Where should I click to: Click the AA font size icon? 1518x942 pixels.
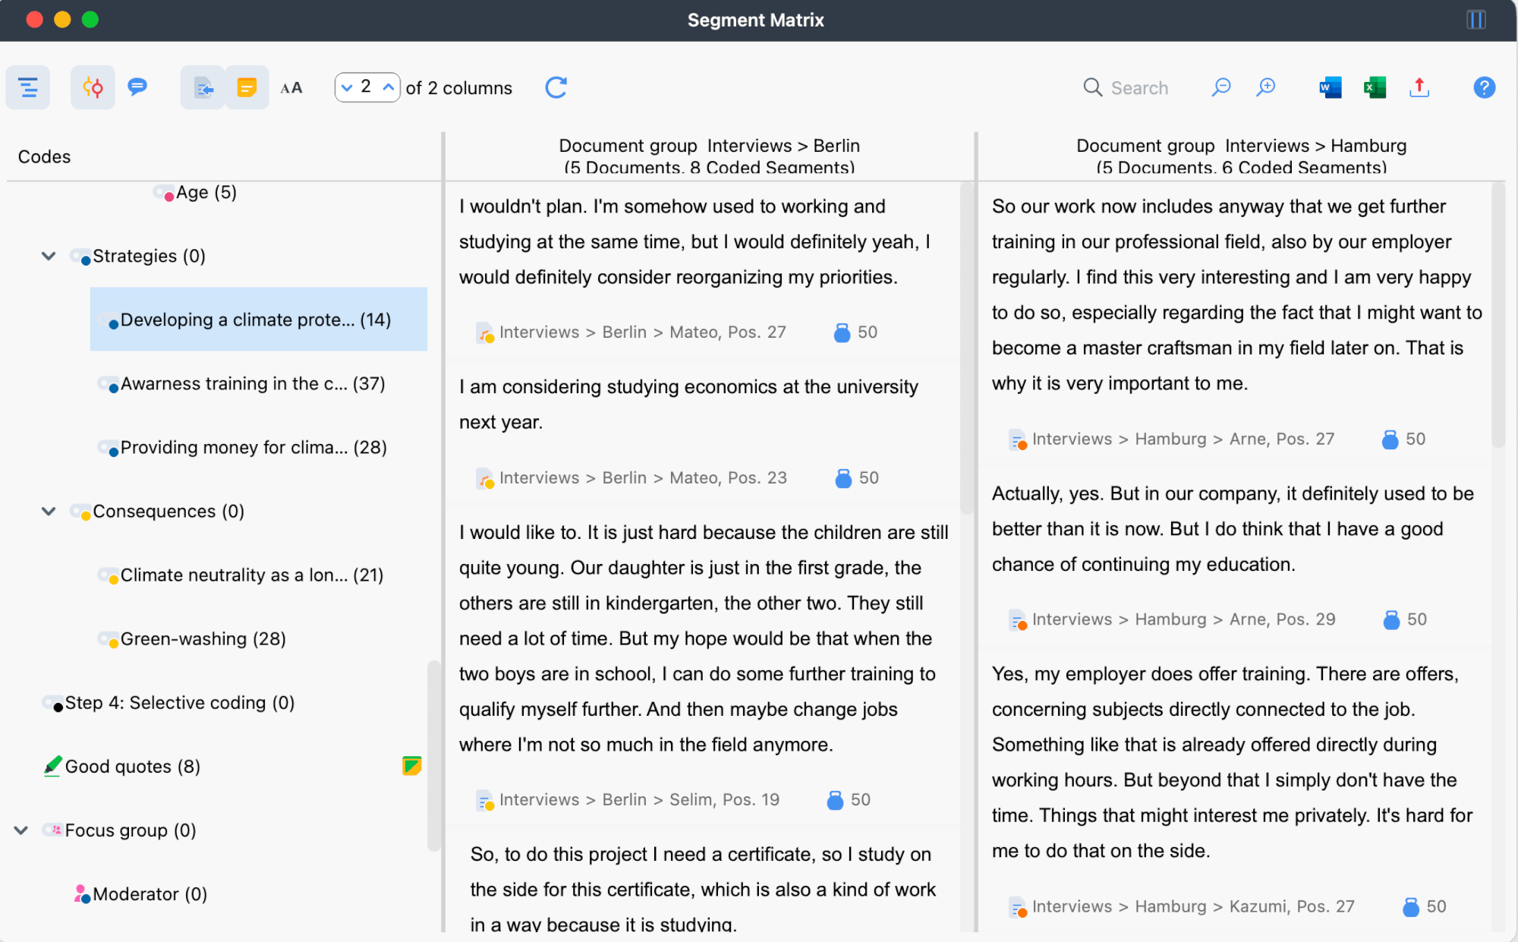tap(291, 88)
